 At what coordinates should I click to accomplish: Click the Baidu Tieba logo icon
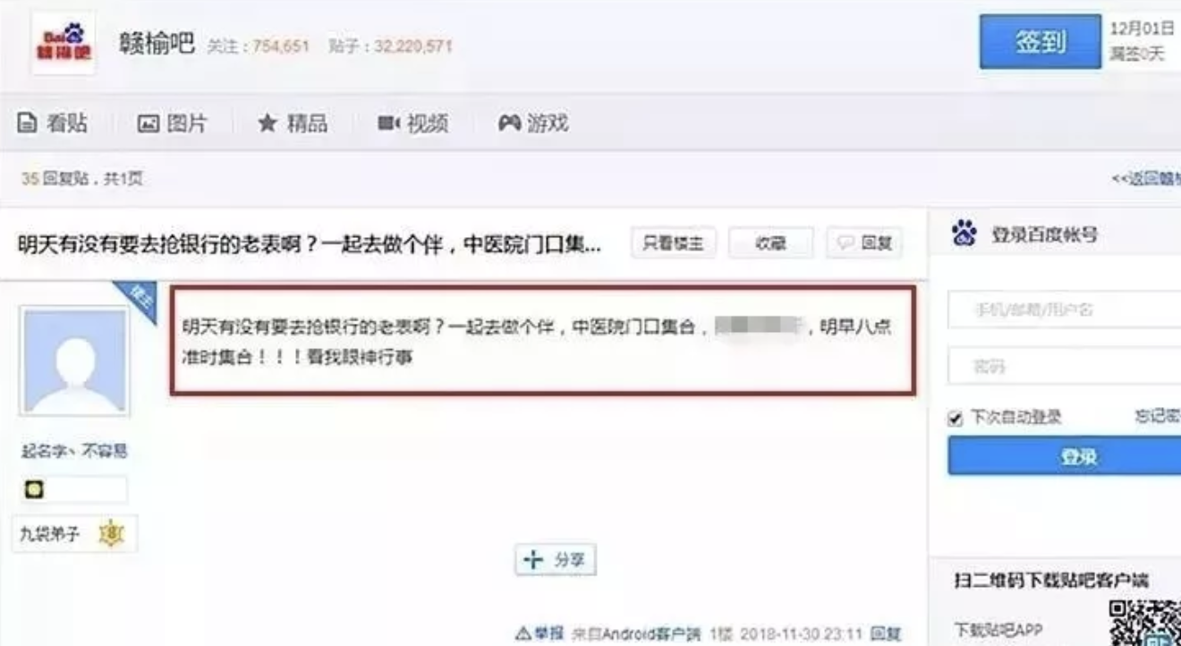[64, 42]
